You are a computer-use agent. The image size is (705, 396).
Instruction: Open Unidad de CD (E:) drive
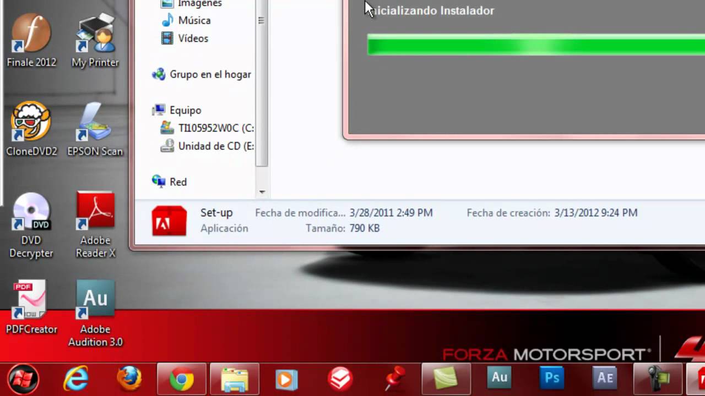point(207,146)
